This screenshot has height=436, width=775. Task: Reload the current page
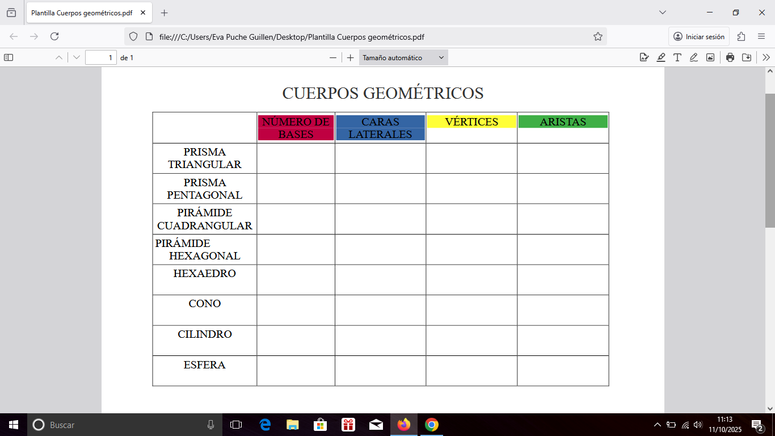pyautogui.click(x=54, y=36)
